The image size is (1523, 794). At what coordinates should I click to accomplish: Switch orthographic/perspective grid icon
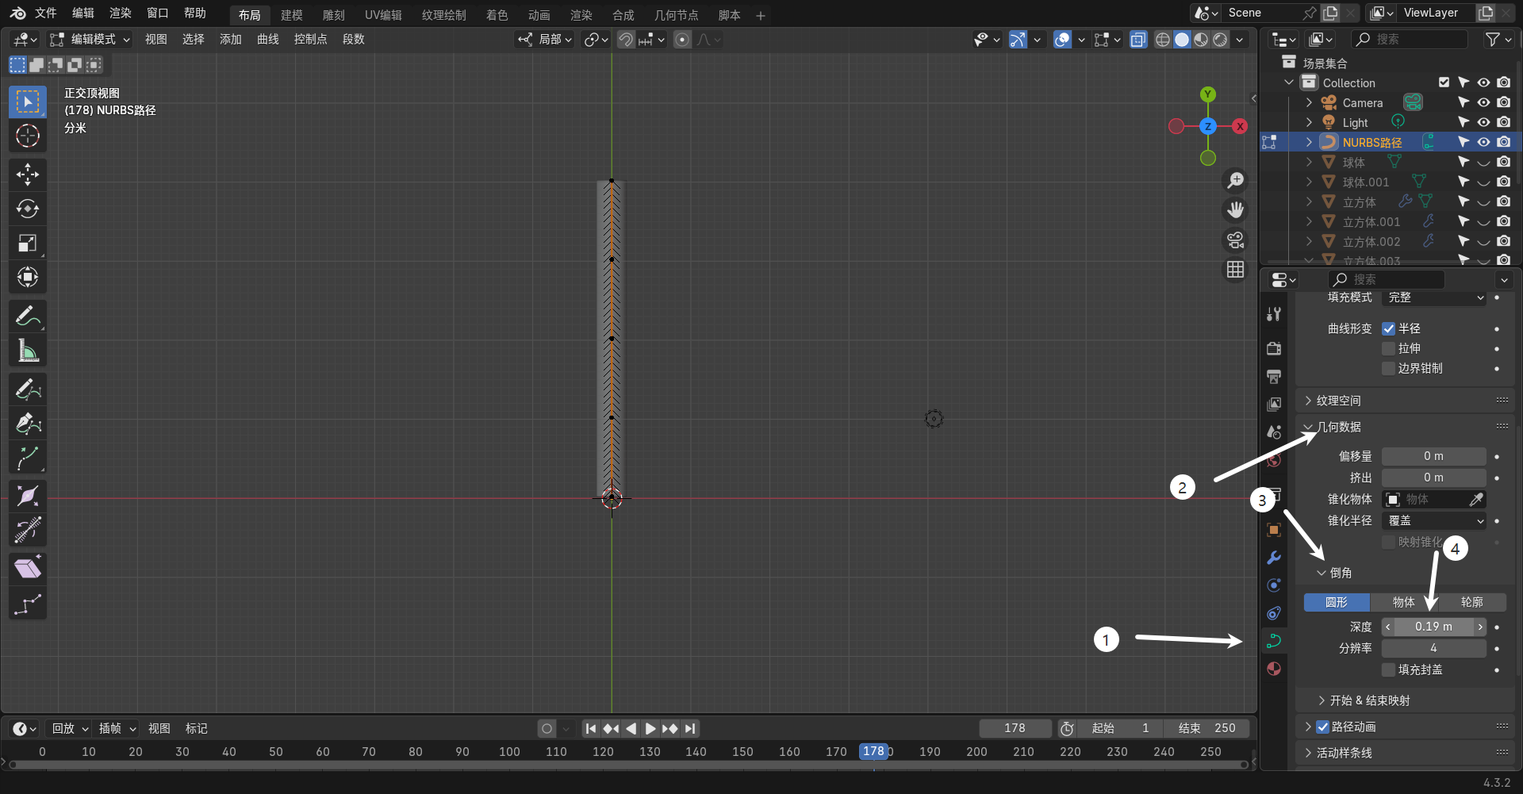[x=1235, y=270]
